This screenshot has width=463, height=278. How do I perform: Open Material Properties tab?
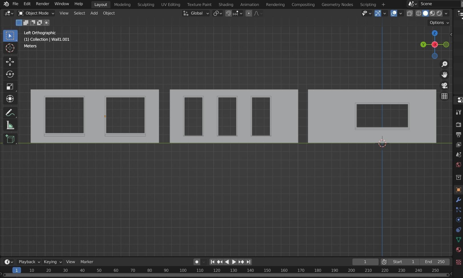(x=458, y=250)
